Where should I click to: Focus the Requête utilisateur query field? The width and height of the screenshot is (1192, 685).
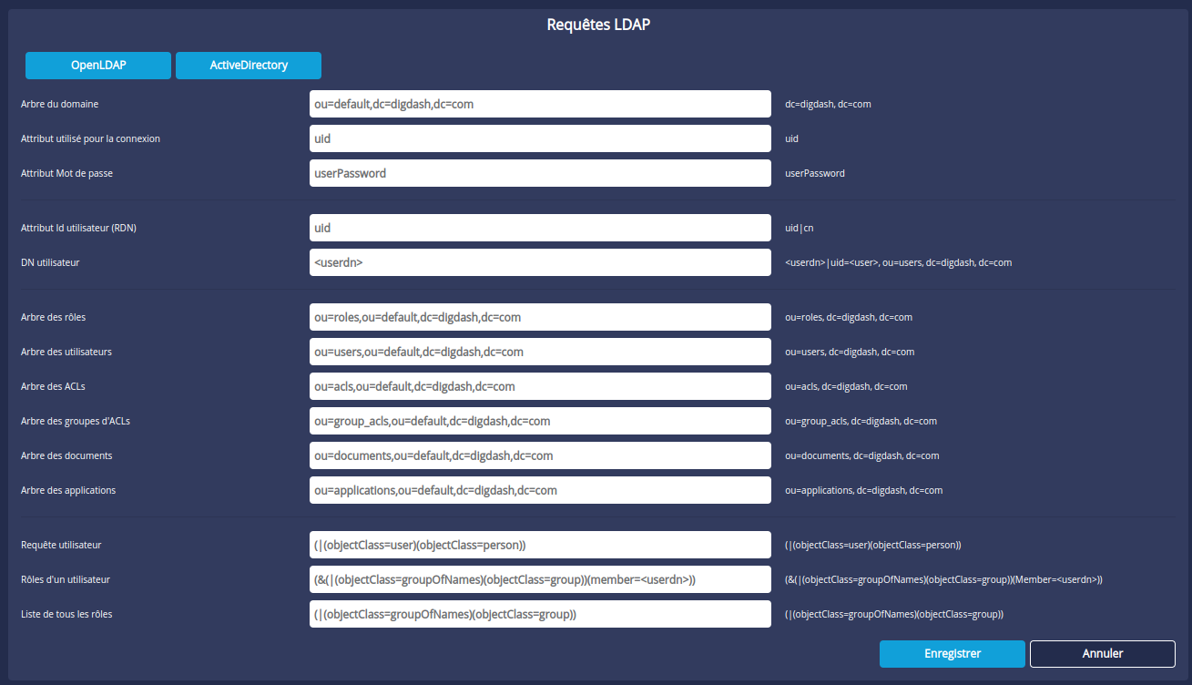(540, 544)
